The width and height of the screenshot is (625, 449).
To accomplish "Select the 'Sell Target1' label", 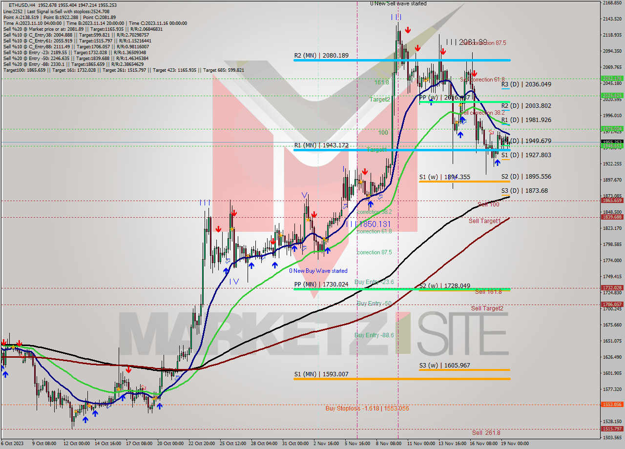I will pyautogui.click(x=484, y=221).
